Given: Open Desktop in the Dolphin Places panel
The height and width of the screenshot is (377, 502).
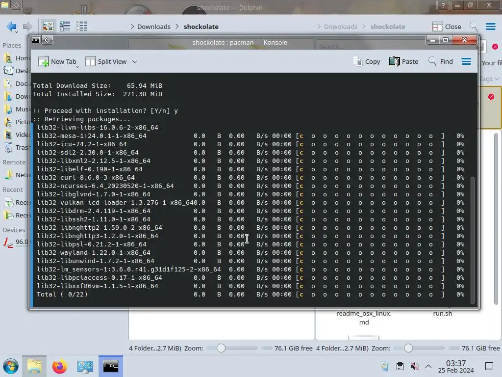Looking at the screenshot, I should click(16, 71).
